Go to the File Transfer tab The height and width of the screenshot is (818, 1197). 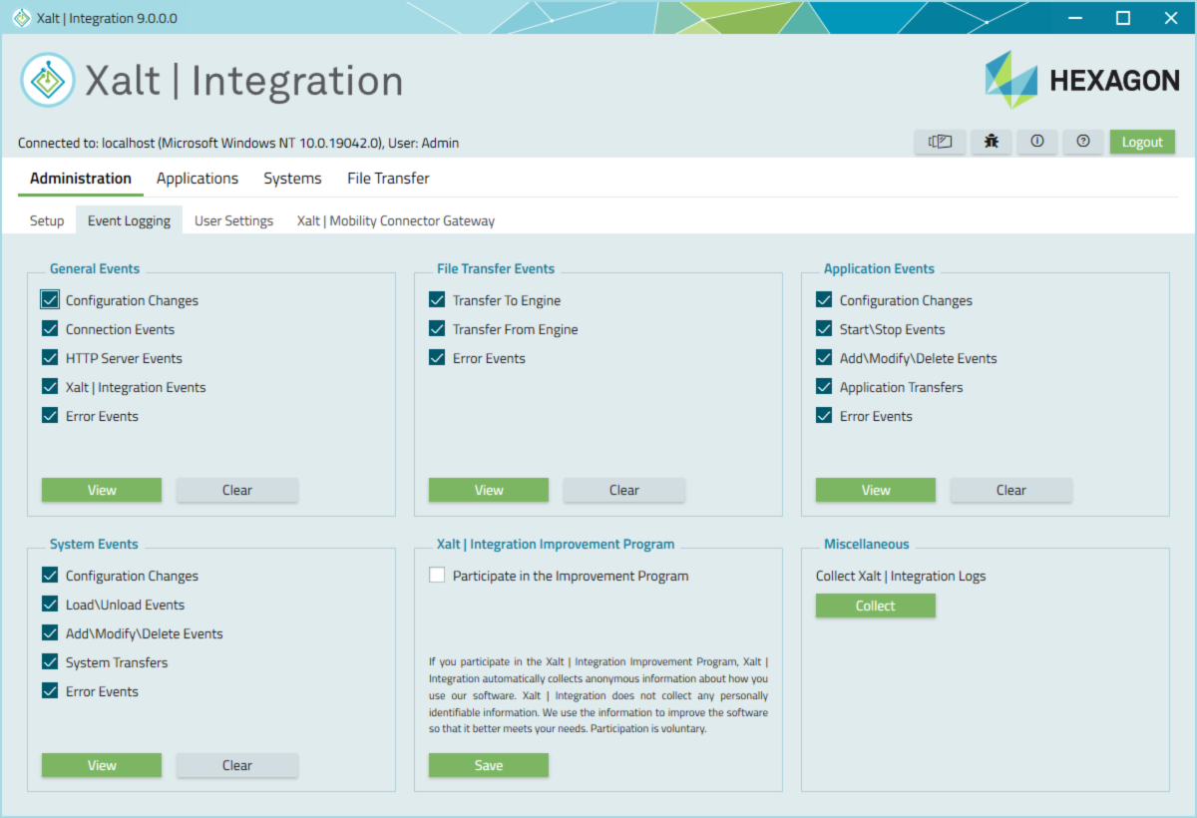click(x=388, y=179)
